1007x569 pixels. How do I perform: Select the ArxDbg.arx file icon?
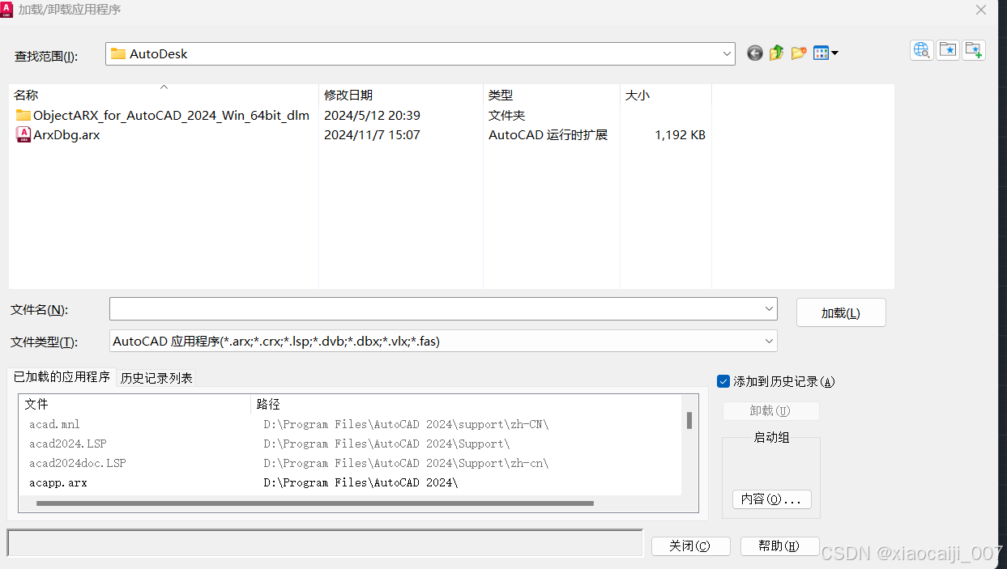[23, 135]
